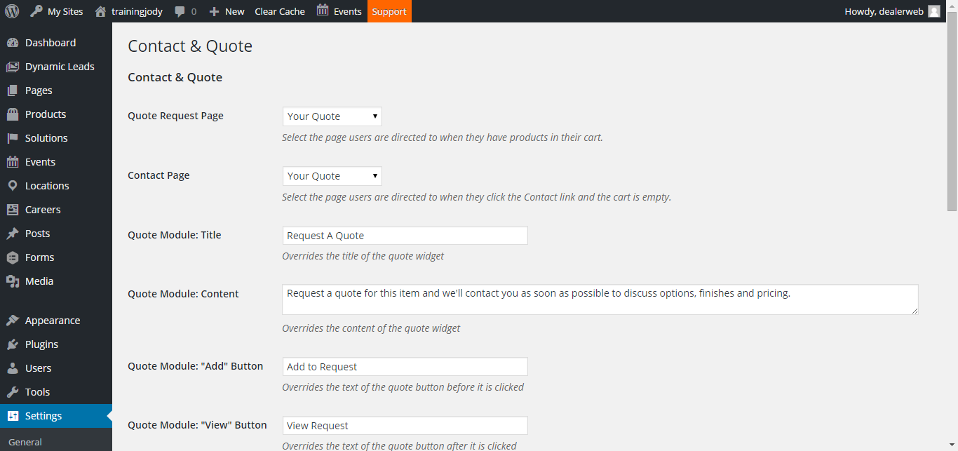
Task: Go to Dynamic Leads in sidebar
Action: pyautogui.click(x=60, y=67)
